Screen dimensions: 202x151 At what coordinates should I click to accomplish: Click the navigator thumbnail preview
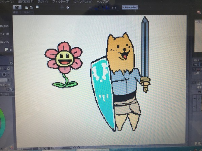pos(198,36)
